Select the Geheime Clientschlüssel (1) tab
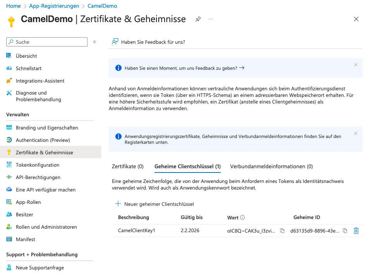Image resolution: width=369 pixels, height=276 pixels. 187,166
